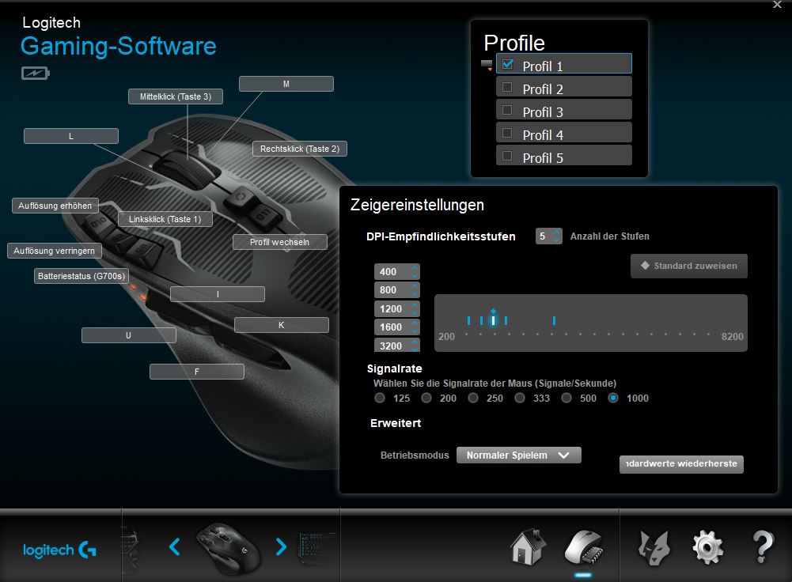Select the highlighted 1200 DPI slider marker
The height and width of the screenshot is (582, 792).
click(494, 319)
